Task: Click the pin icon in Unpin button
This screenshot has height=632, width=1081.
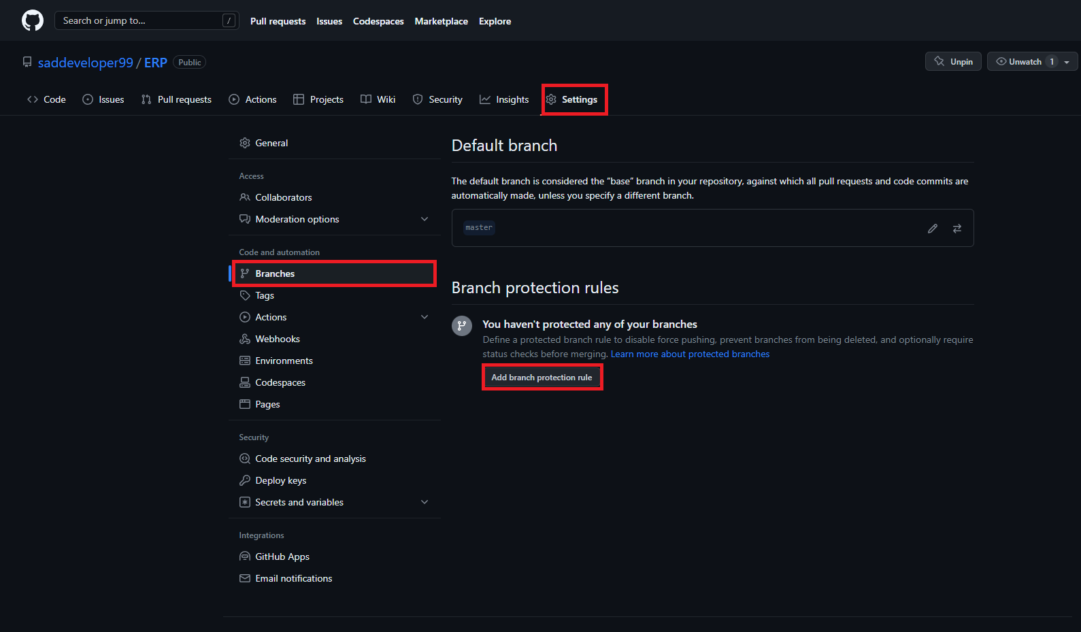Action: coord(939,61)
